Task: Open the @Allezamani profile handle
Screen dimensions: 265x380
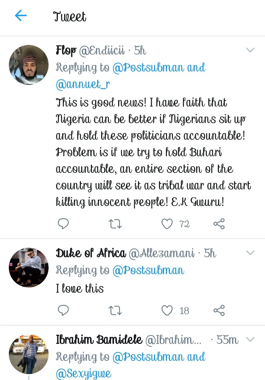Action: pyautogui.click(x=162, y=253)
